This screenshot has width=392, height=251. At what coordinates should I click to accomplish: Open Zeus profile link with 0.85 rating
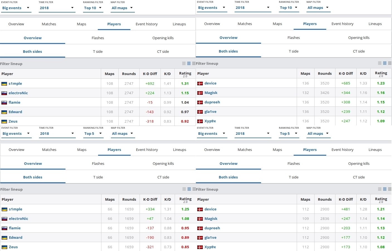[x=13, y=247]
